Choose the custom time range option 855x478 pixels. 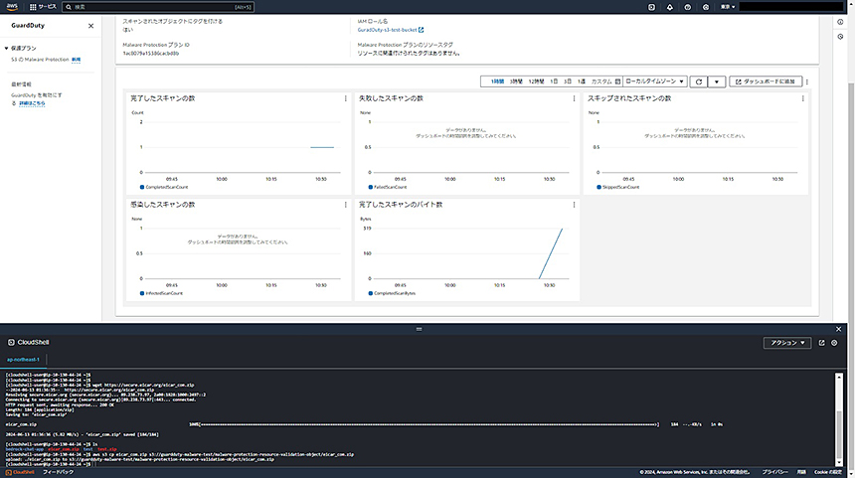point(605,81)
